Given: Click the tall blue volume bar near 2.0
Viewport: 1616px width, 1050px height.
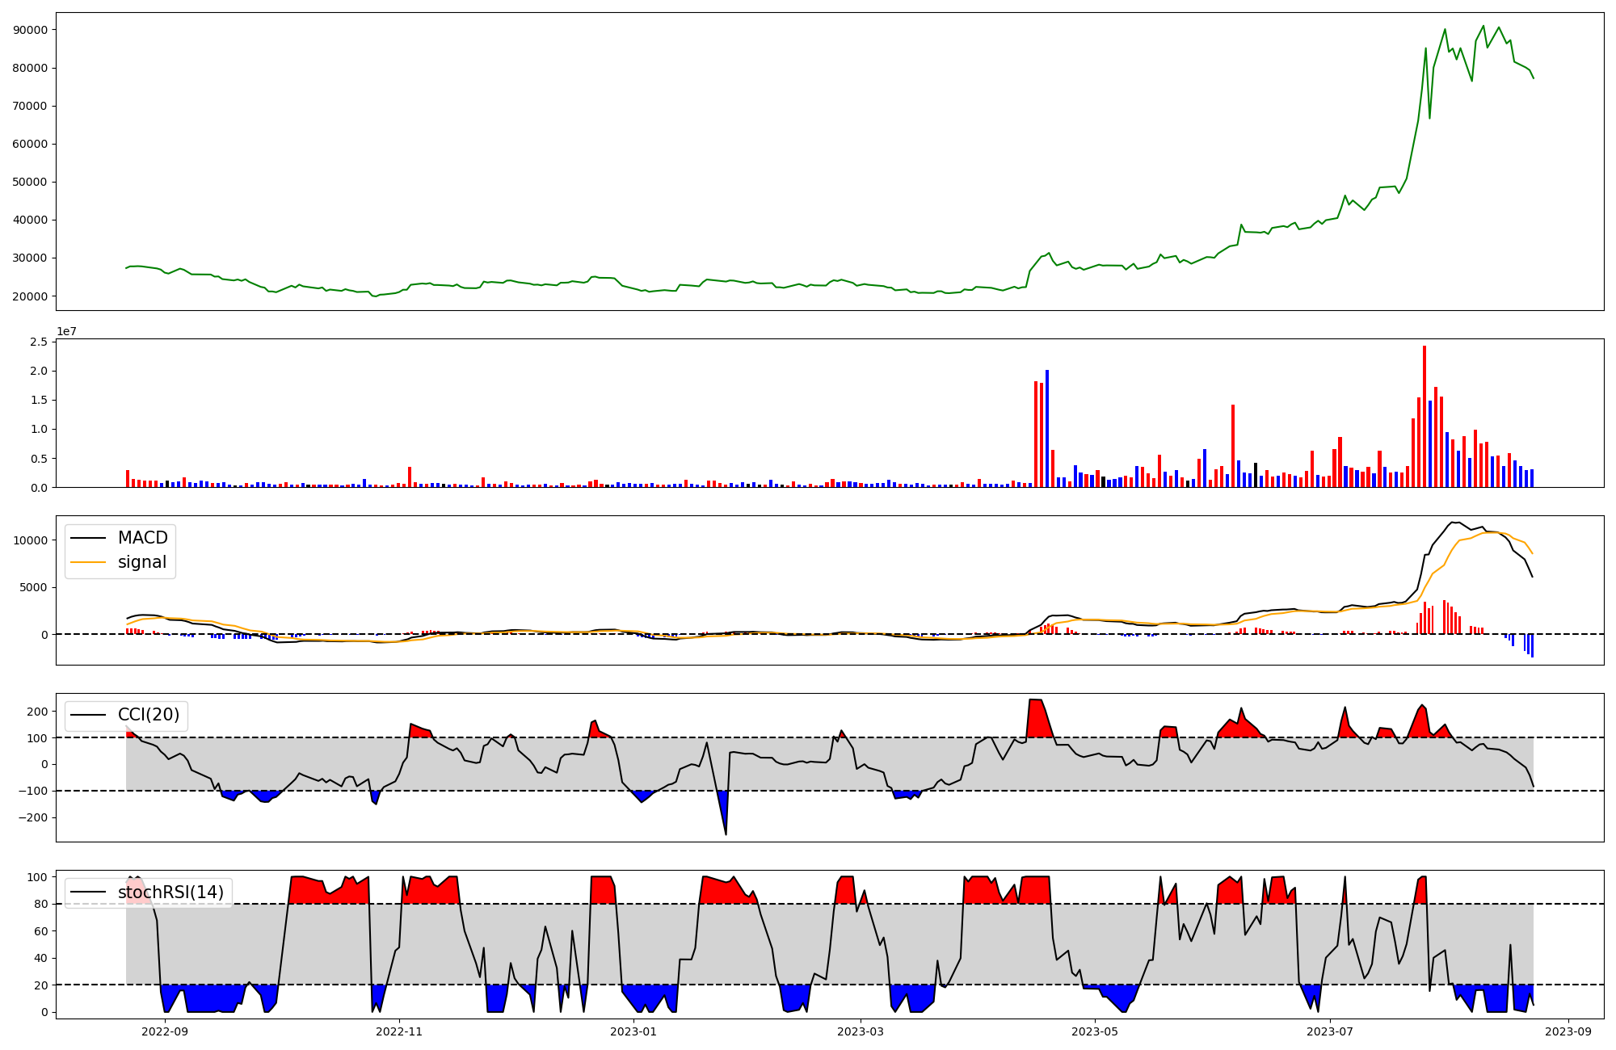Looking at the screenshot, I should (1047, 428).
